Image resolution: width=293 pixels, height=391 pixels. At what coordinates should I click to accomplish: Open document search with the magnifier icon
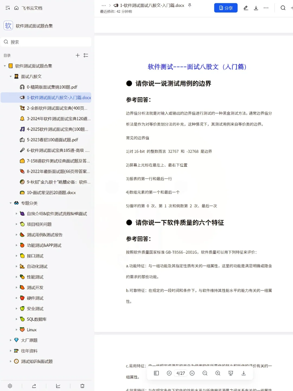[x=283, y=8]
